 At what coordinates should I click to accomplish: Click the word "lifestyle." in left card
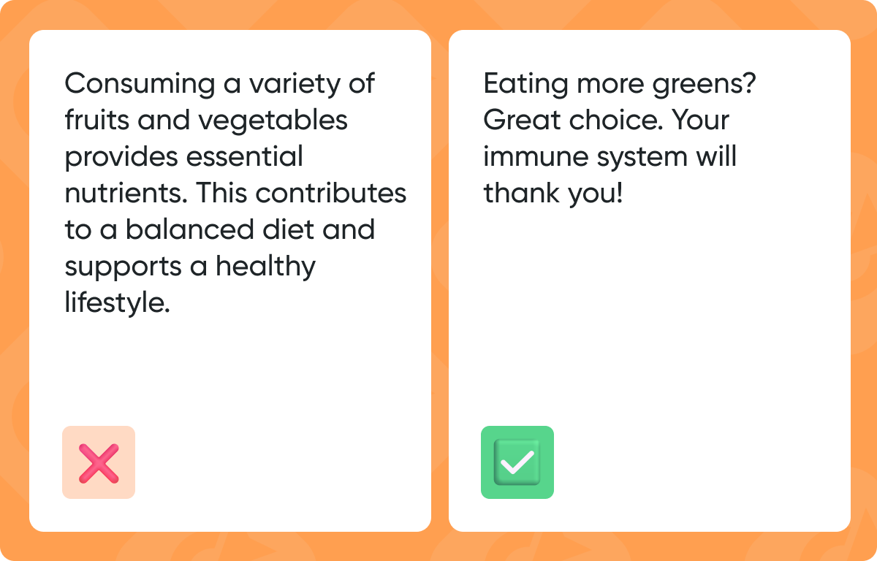[x=117, y=303]
